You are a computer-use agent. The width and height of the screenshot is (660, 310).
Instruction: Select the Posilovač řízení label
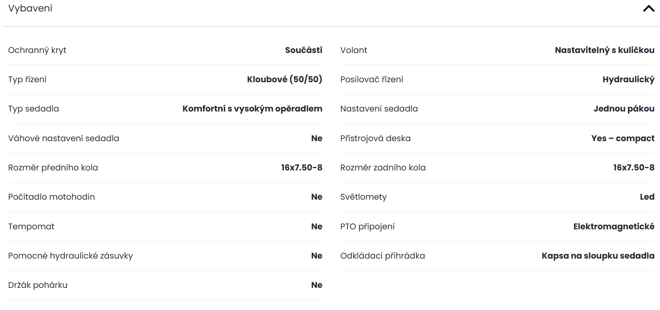click(372, 79)
